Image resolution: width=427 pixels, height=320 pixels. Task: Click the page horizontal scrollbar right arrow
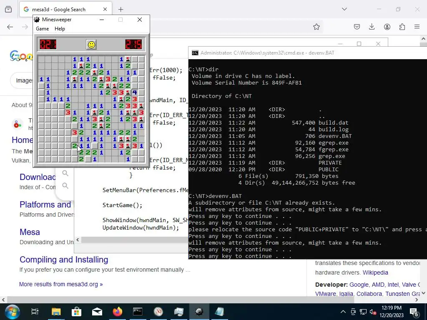point(417,300)
